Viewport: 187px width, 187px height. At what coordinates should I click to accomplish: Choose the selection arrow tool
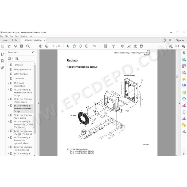pos(68,46)
